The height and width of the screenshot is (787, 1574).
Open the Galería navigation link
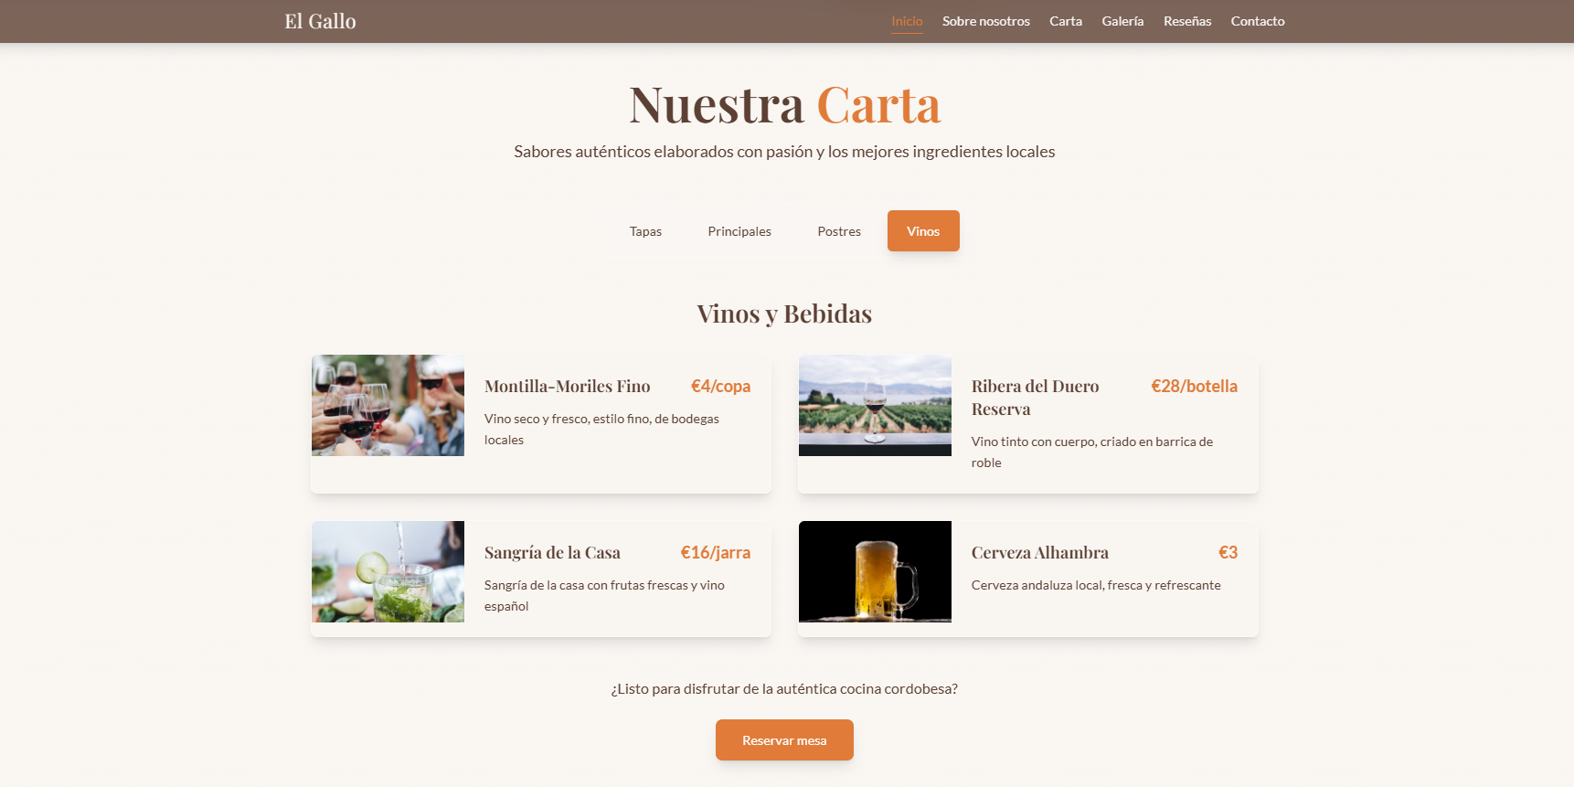(1122, 21)
